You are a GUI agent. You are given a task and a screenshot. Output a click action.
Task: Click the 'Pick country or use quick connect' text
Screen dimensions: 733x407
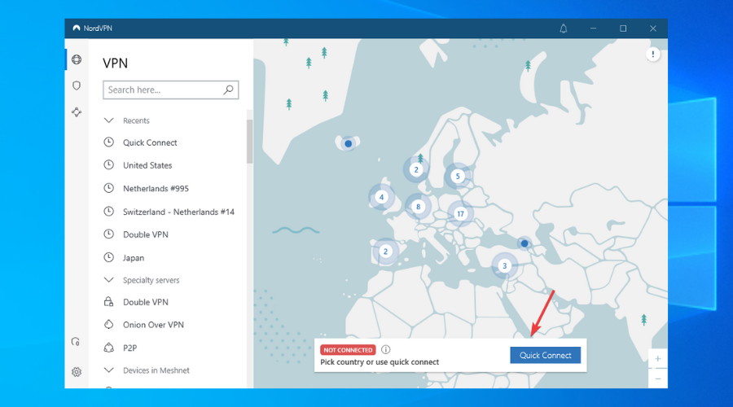point(380,362)
